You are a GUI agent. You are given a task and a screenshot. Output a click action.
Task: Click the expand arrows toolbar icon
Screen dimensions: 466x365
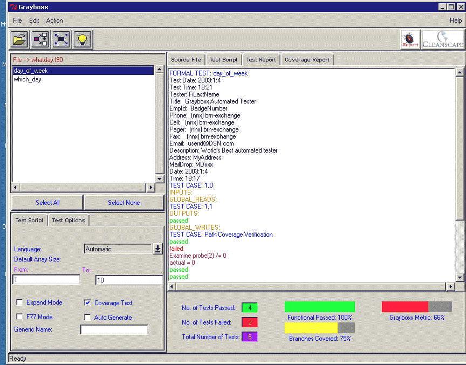point(61,39)
